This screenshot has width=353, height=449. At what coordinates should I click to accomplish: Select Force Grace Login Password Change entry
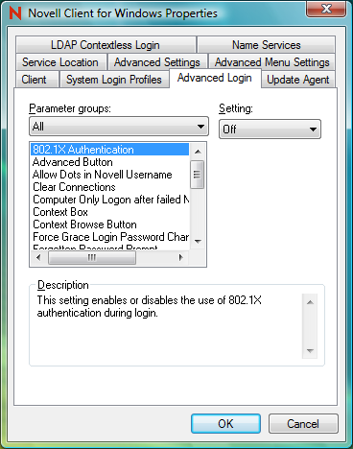click(109, 237)
